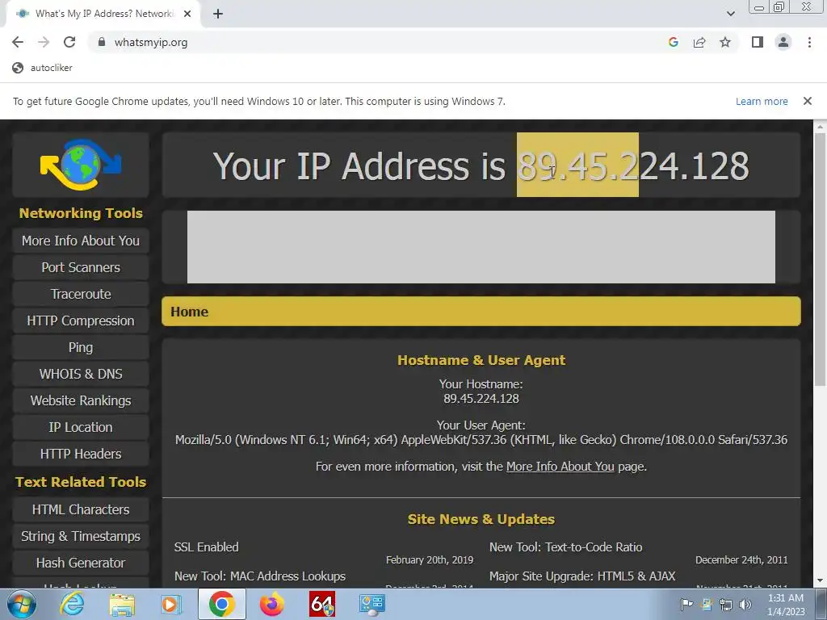Click the scrollbar down arrow
Screen dimensions: 827x620
coord(821,581)
